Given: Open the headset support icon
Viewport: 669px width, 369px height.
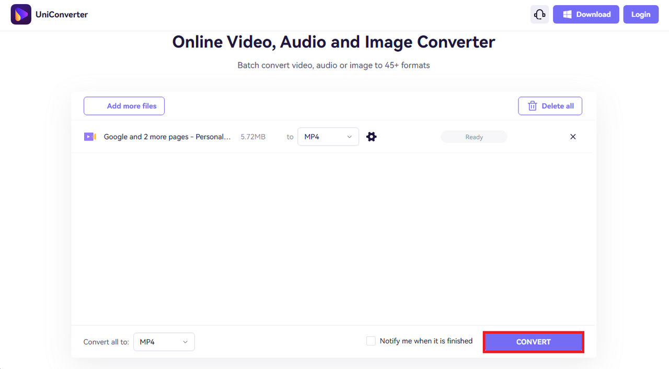Looking at the screenshot, I should tap(539, 15).
